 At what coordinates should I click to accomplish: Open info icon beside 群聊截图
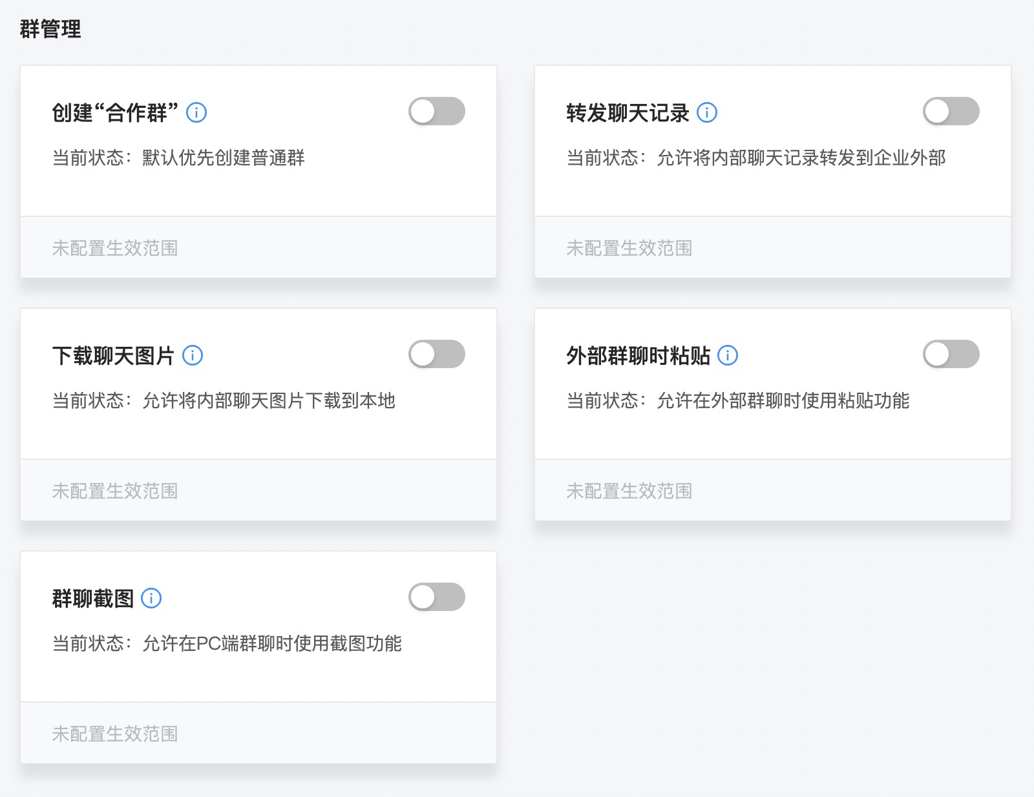(151, 598)
